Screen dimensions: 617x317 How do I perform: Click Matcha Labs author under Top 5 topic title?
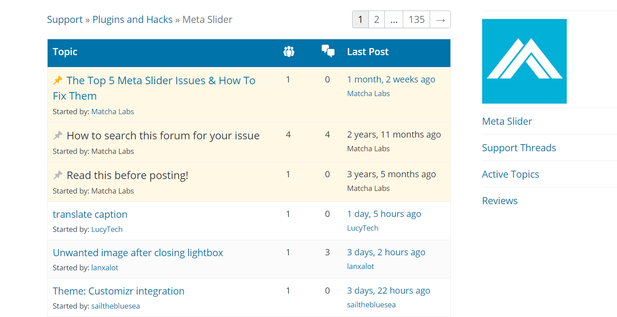pos(112,112)
